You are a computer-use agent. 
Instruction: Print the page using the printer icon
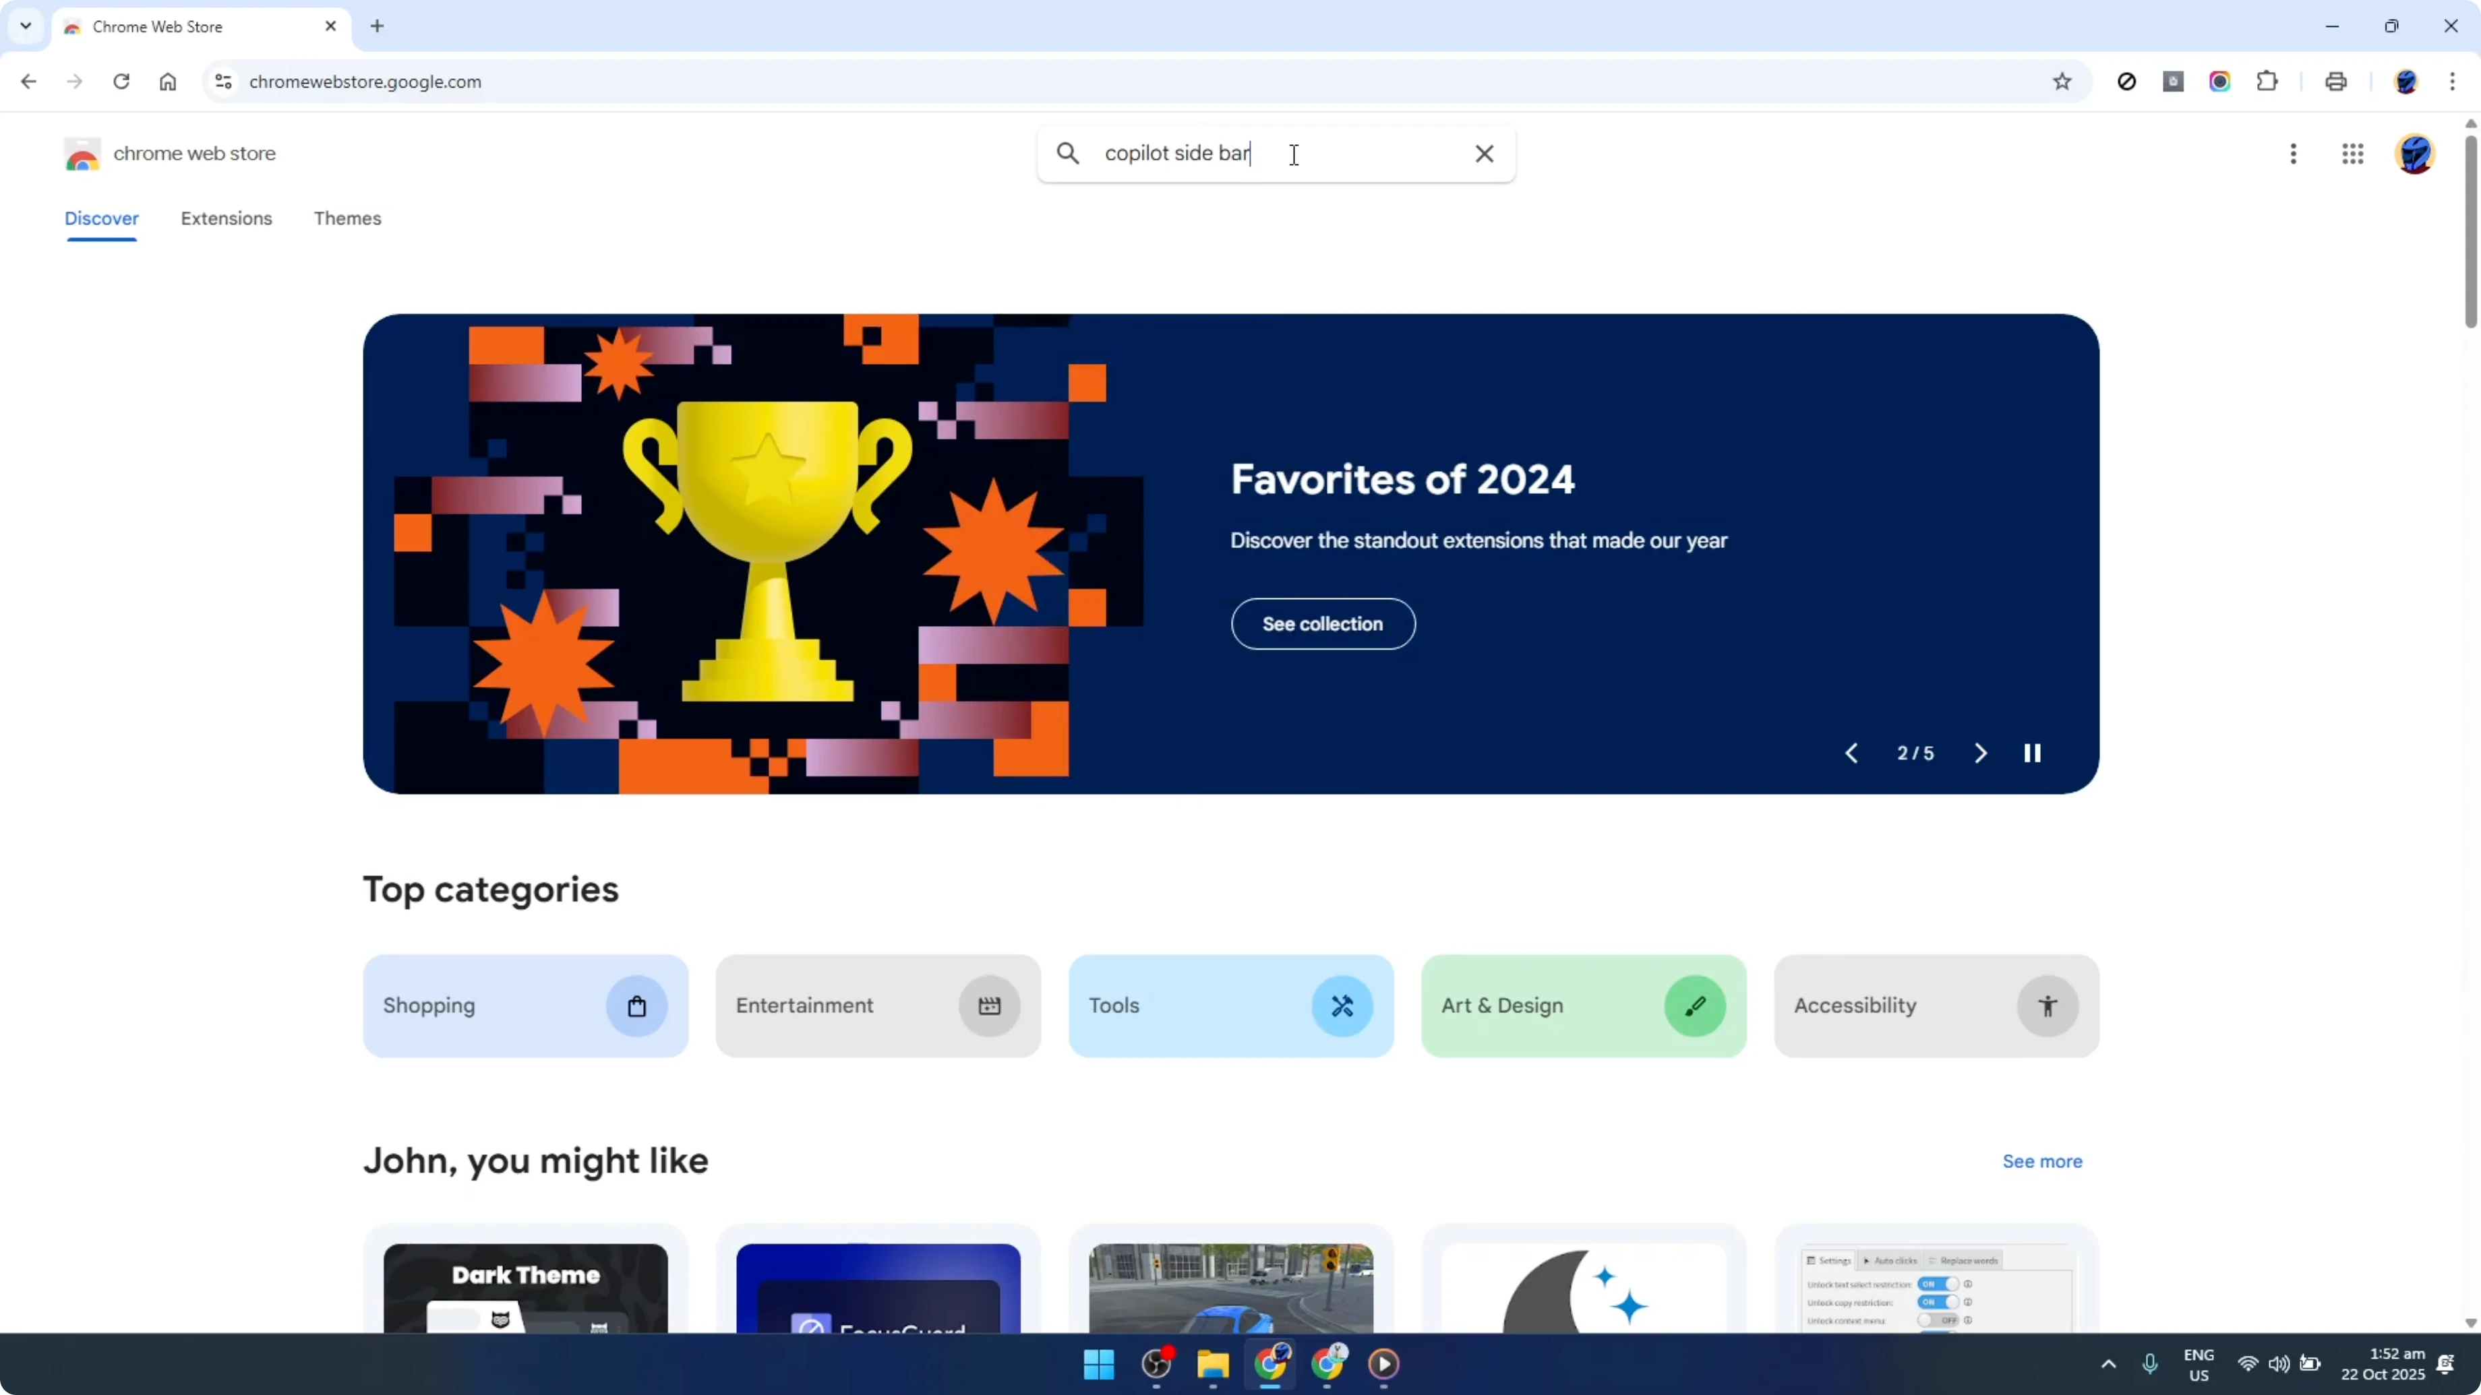click(x=2335, y=82)
